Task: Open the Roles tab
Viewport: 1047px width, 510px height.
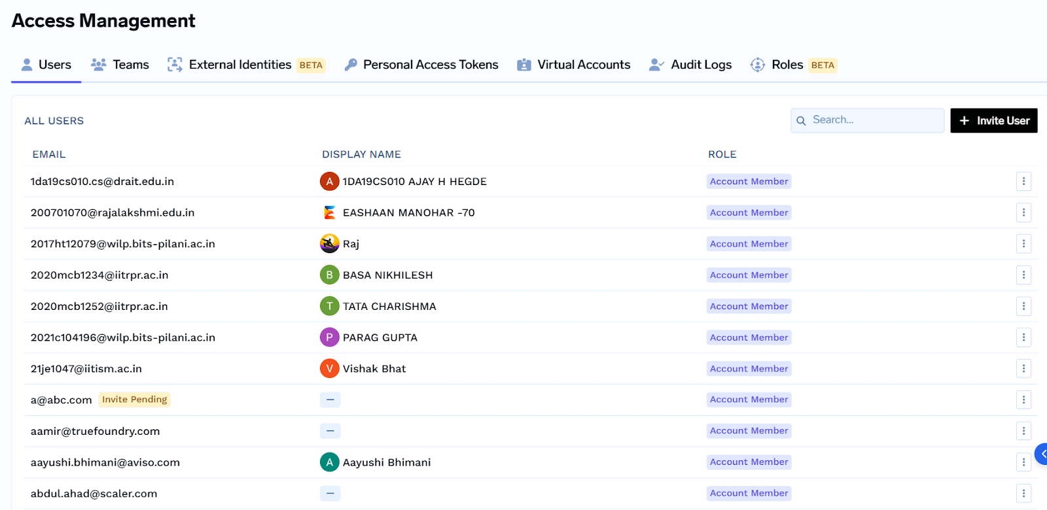Action: pos(794,65)
